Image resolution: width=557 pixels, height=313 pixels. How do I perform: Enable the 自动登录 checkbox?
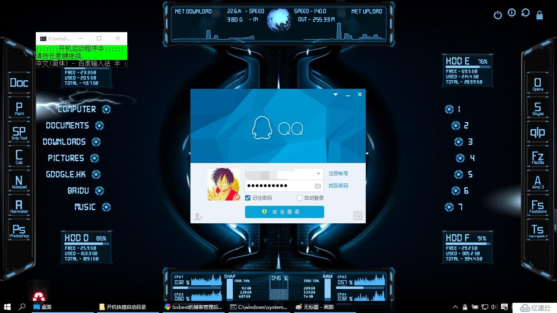click(x=299, y=198)
